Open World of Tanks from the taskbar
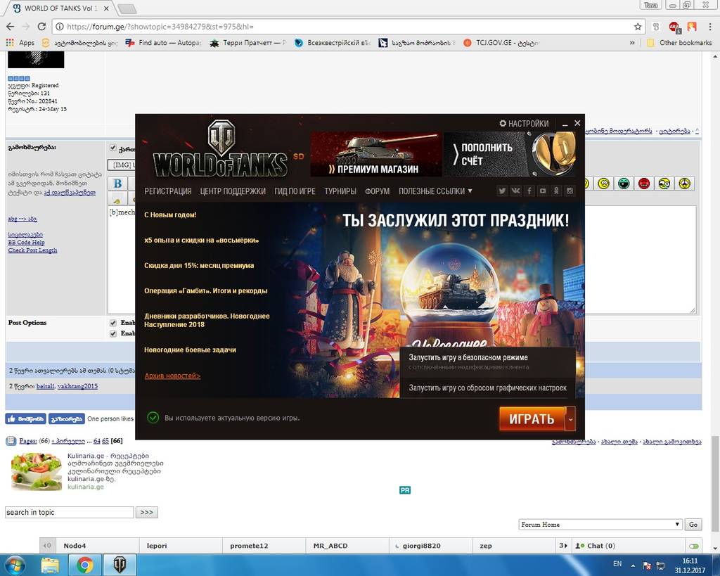Image resolution: width=720 pixels, height=576 pixels. (x=120, y=564)
